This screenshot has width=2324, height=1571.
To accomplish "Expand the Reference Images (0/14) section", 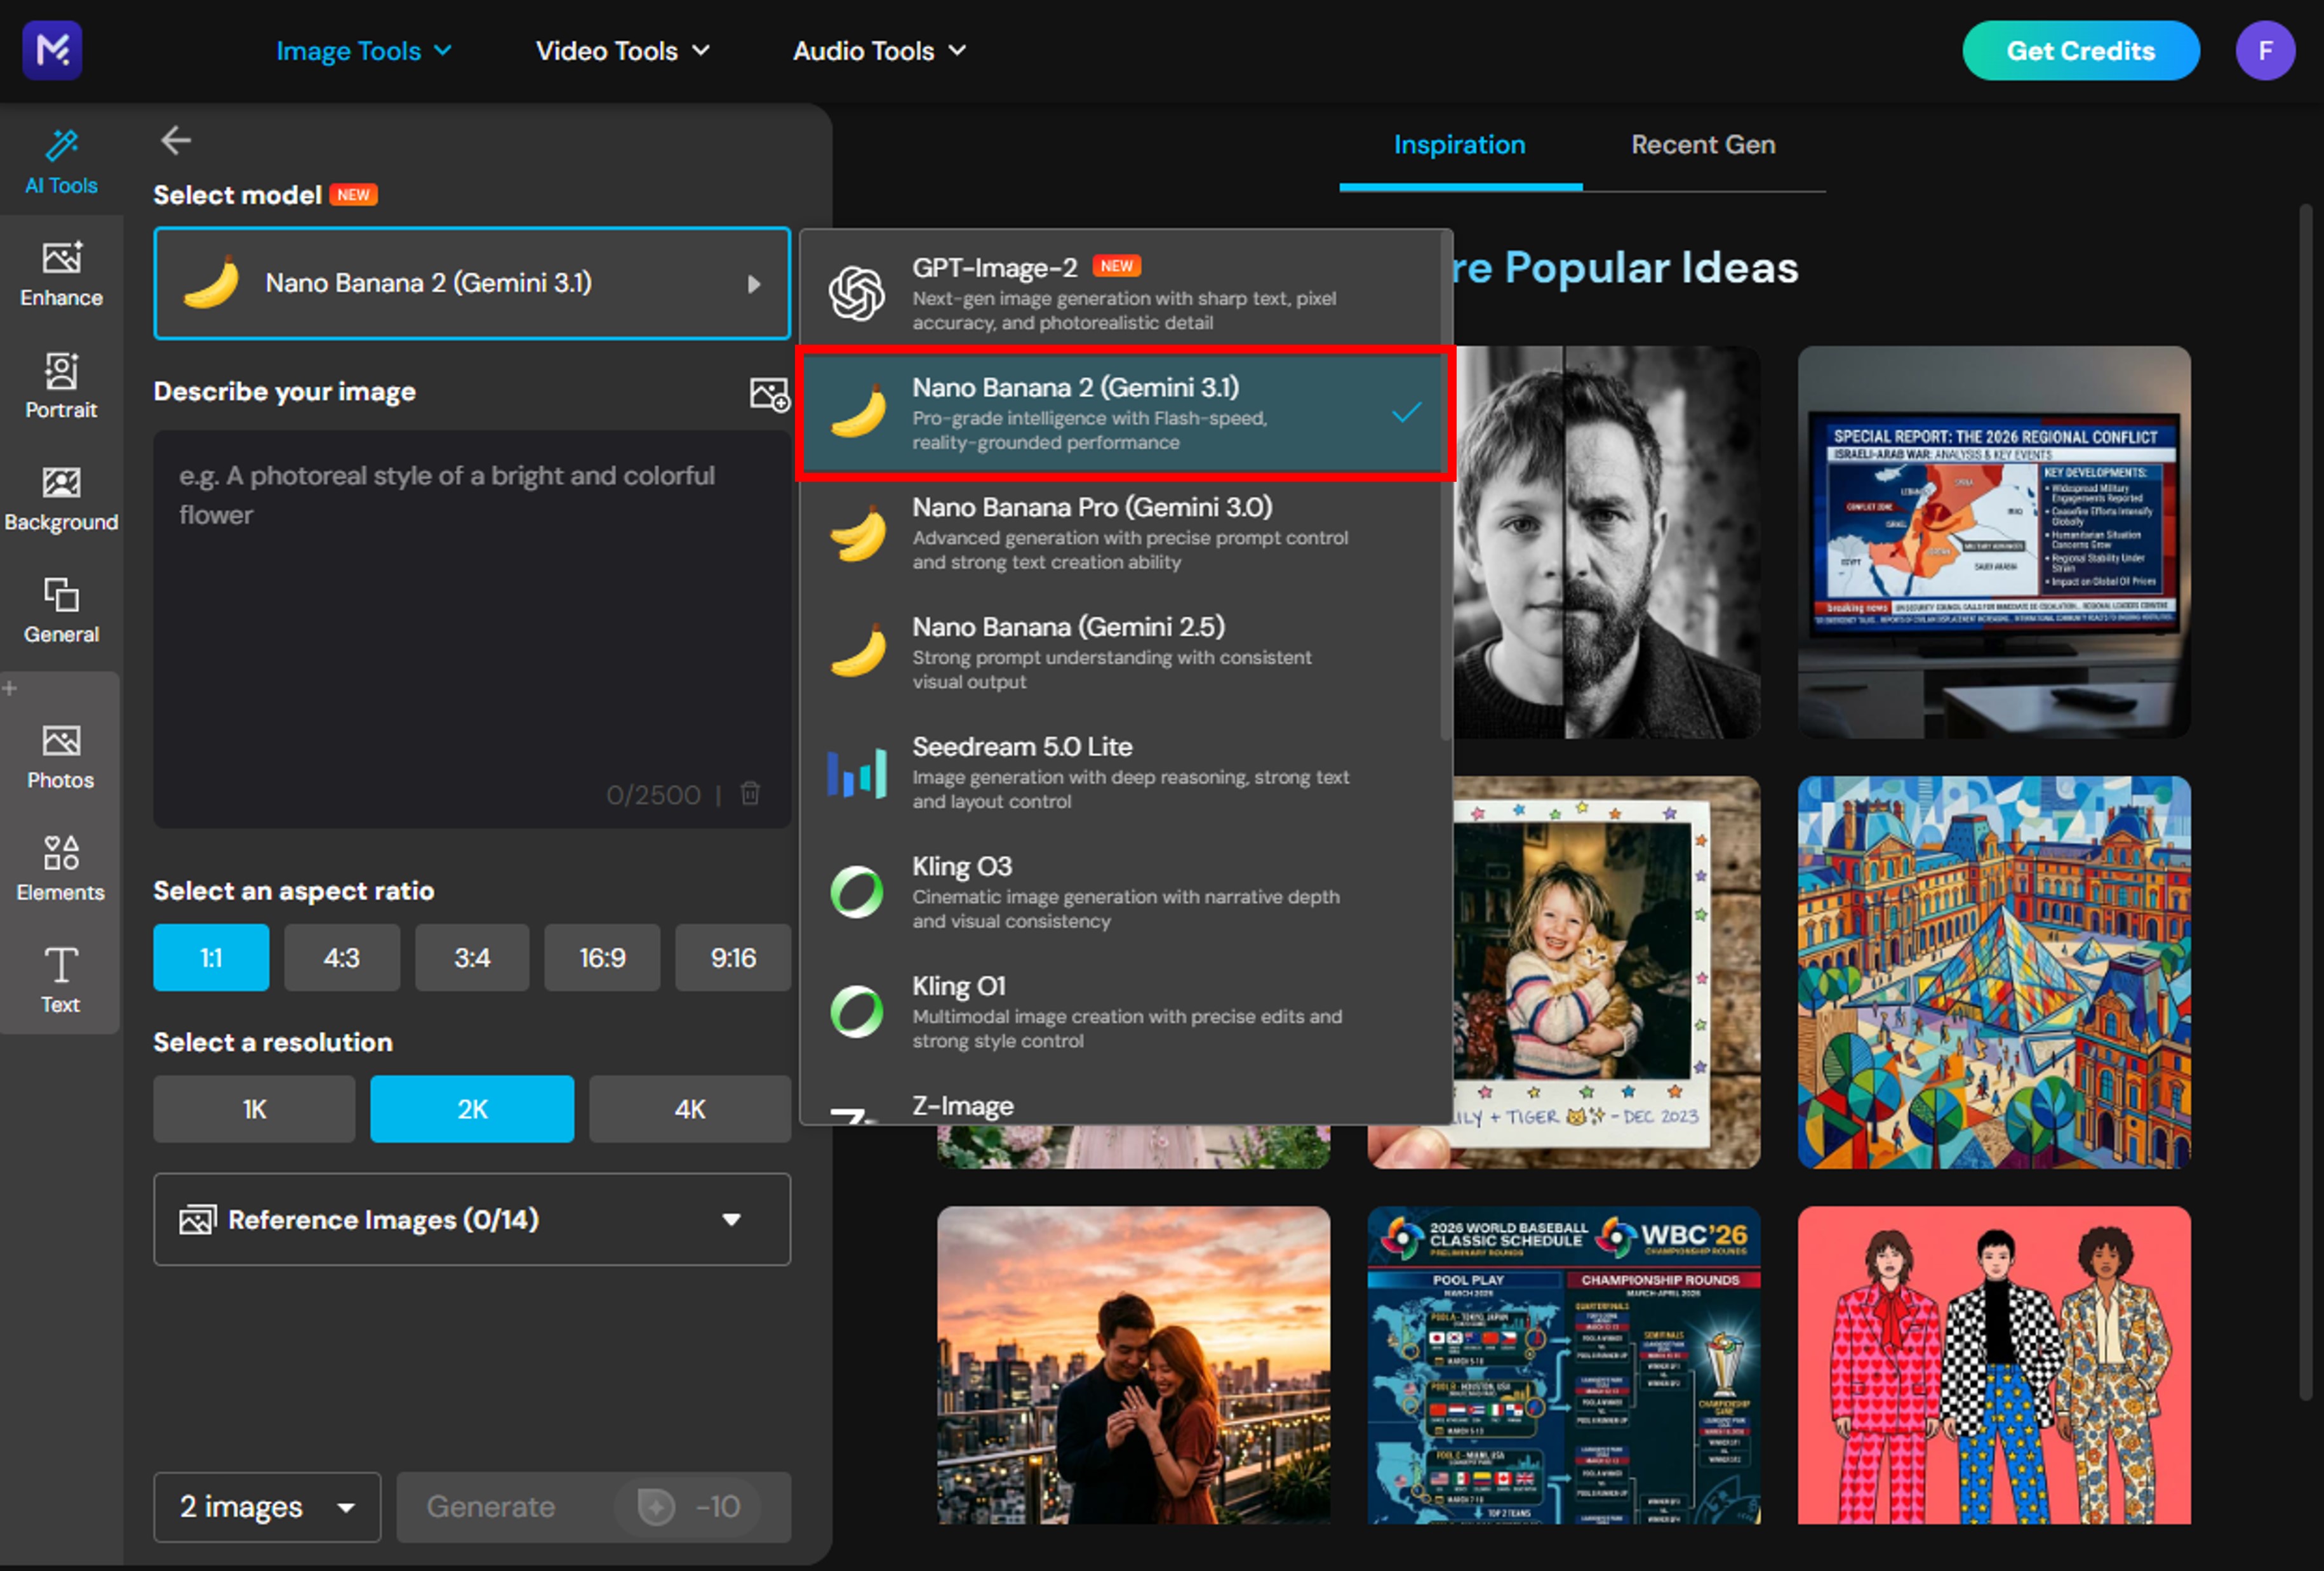I will (472, 1219).
